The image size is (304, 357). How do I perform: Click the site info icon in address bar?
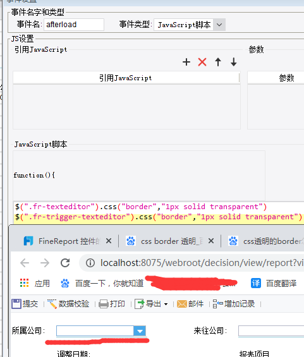pos(90,263)
